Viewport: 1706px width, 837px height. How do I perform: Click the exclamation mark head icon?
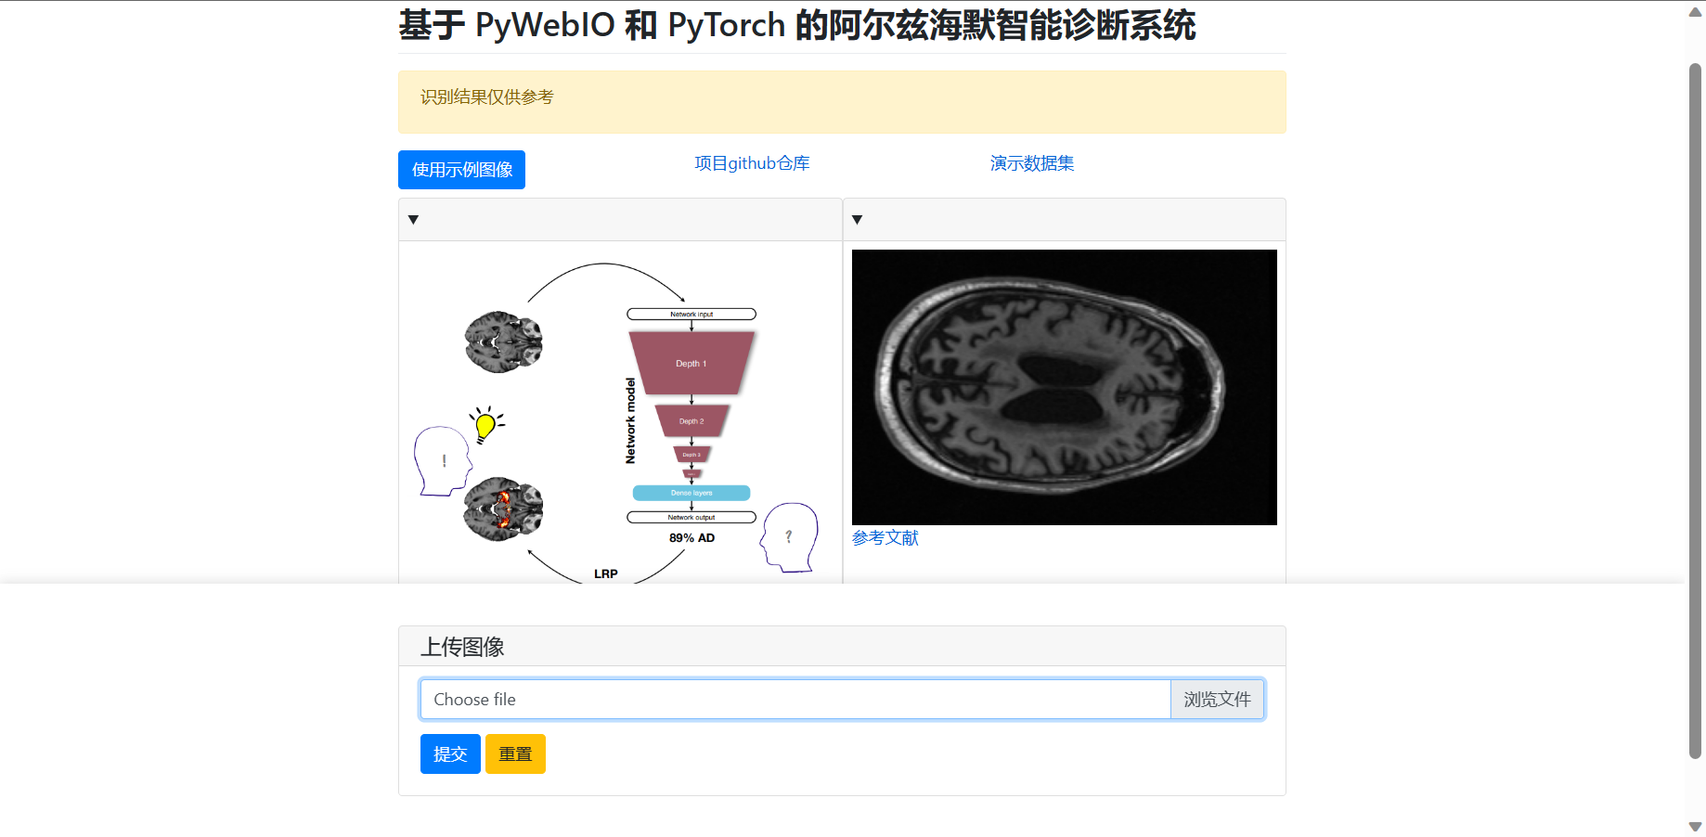point(442,461)
